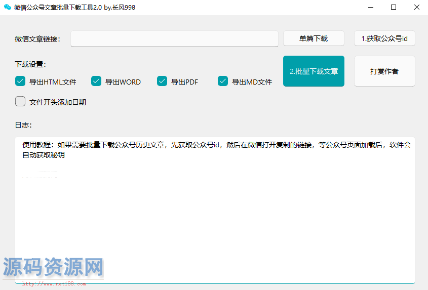
Task: Click the 使用教程 text in the log
Action: coord(36,145)
